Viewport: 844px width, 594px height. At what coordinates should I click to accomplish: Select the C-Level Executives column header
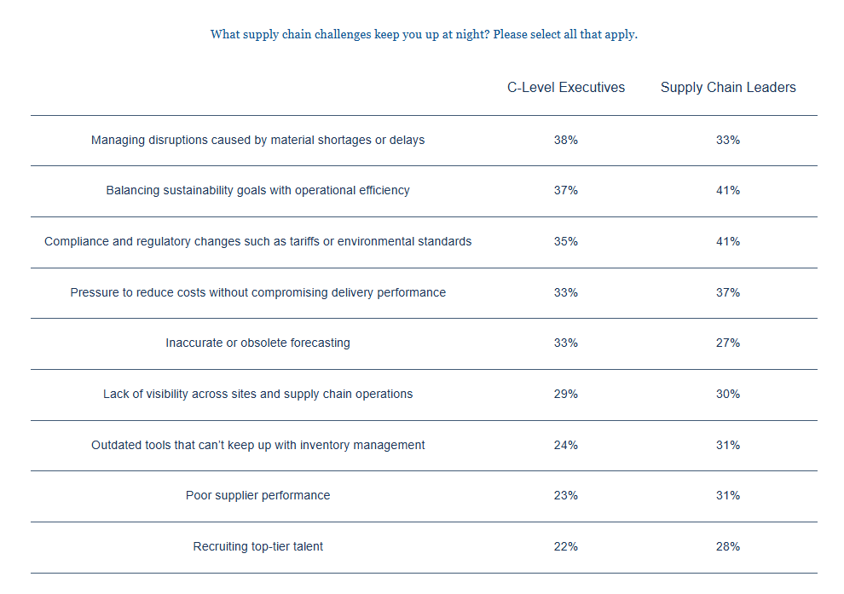coord(566,88)
